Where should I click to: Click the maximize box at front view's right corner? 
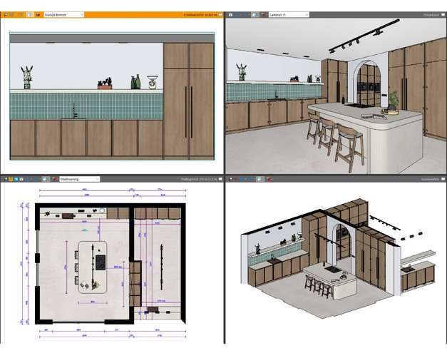click(x=220, y=14)
